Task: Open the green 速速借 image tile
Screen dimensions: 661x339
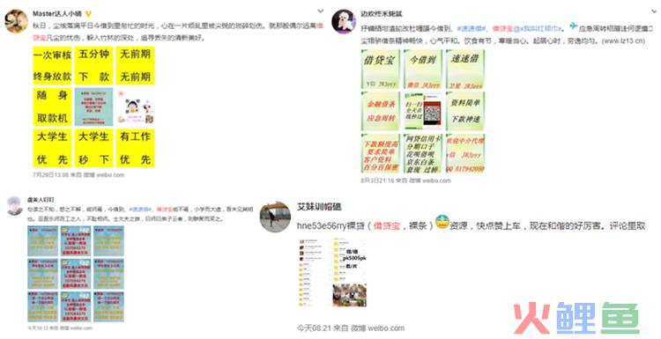Action: (465, 69)
